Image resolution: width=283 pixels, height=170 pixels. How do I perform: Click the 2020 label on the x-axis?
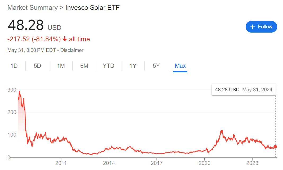click(x=205, y=163)
